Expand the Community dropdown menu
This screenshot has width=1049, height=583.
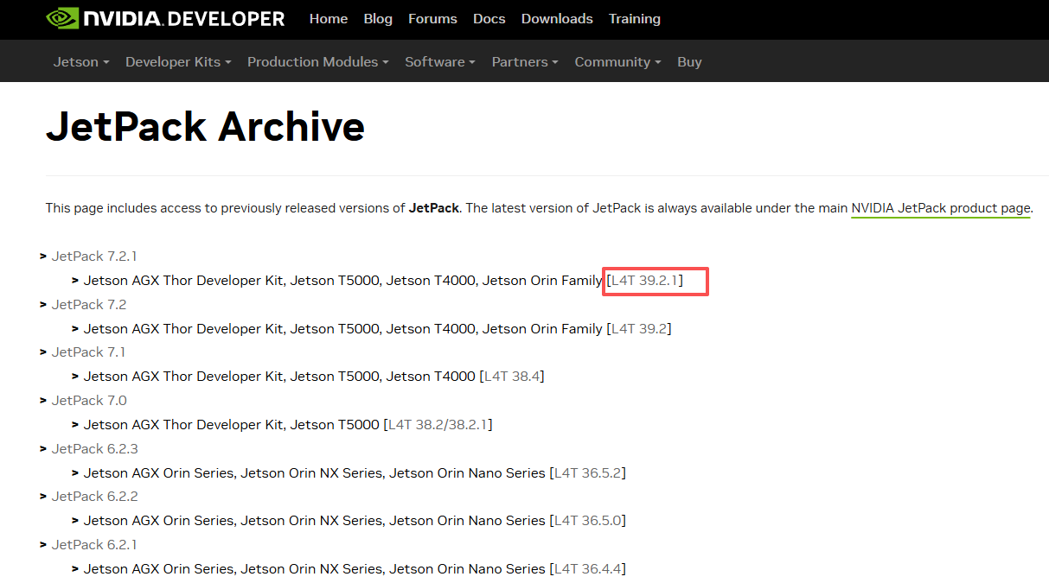[x=617, y=61]
